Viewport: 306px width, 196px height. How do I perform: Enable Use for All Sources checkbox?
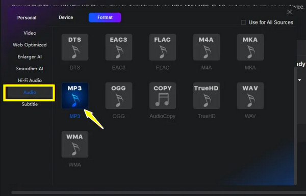pos(244,22)
